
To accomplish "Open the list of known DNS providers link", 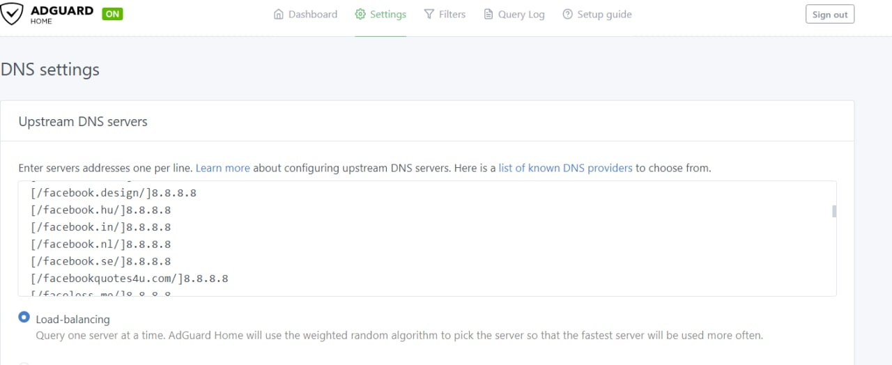I will (x=566, y=168).
